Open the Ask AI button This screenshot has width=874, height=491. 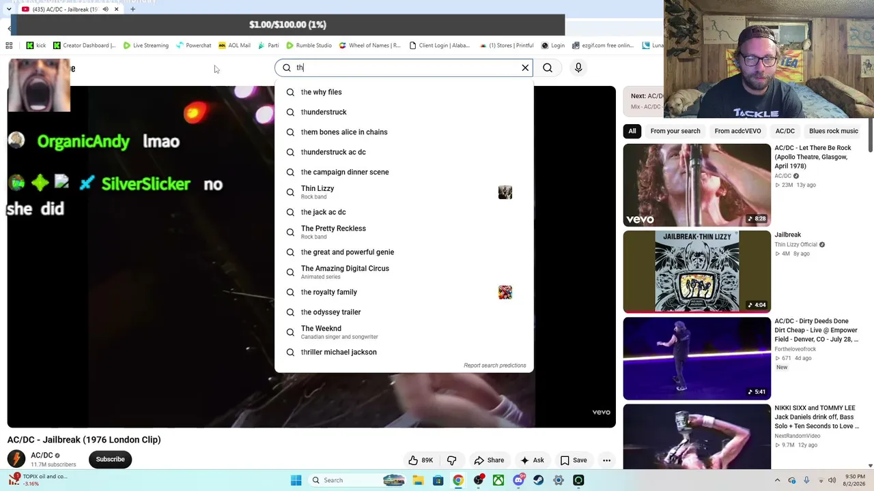point(531,460)
